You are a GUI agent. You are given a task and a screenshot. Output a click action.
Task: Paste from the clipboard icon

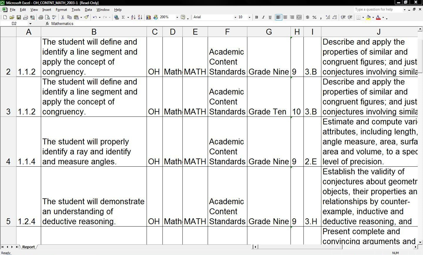76,17
